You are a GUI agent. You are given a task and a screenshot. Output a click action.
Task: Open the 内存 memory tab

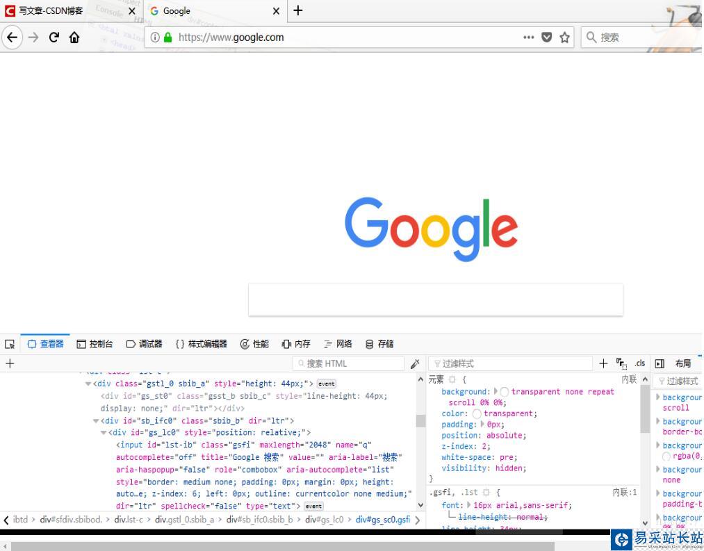[296, 344]
